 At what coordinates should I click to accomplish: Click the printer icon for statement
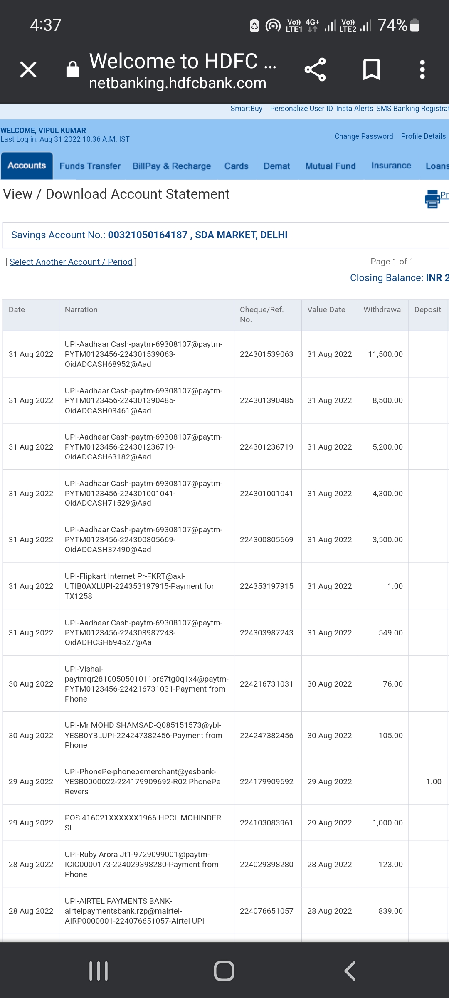(432, 199)
